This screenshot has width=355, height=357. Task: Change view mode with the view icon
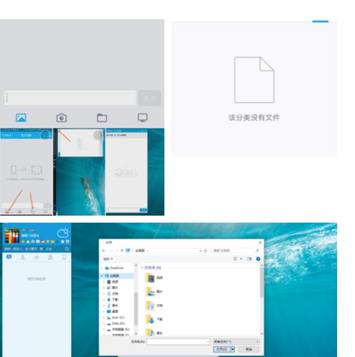(235, 259)
